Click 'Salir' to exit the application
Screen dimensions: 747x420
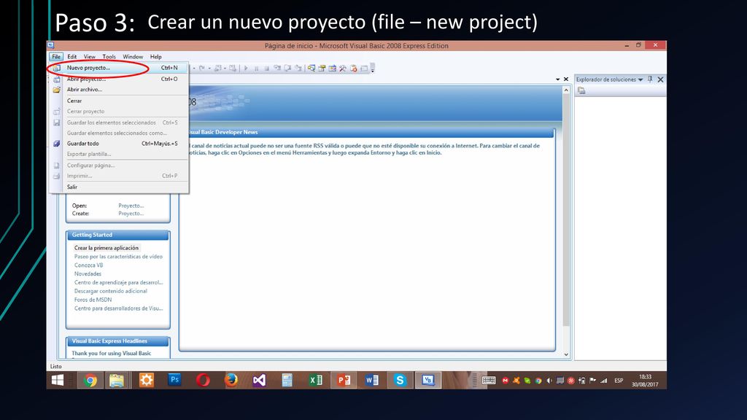118,187
